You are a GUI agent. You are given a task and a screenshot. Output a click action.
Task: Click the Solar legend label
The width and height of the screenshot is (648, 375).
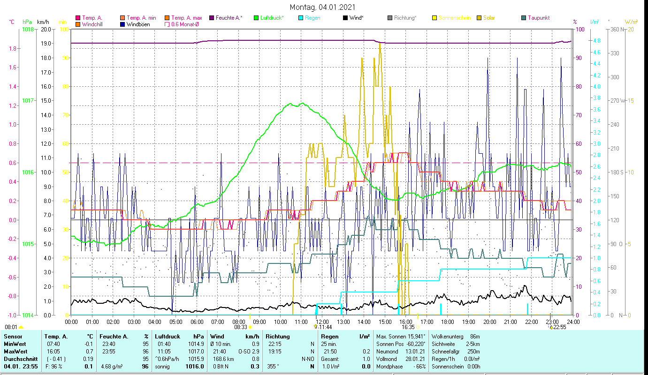(x=489, y=18)
